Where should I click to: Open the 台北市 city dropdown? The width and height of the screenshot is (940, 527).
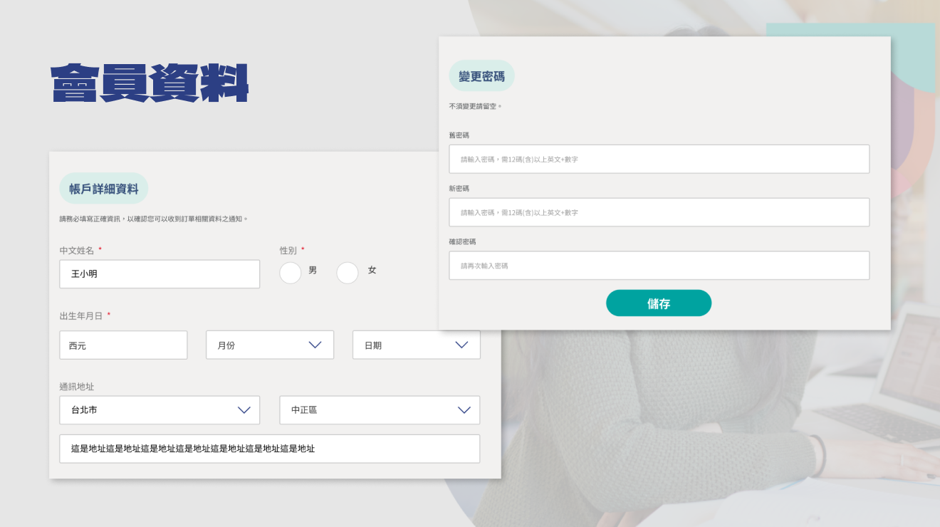click(160, 410)
